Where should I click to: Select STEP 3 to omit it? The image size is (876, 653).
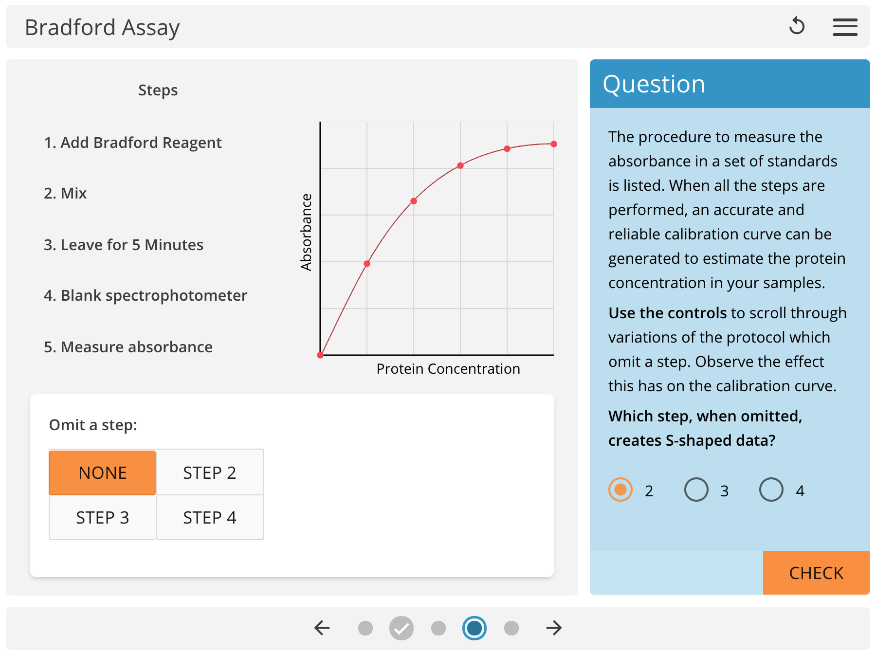tap(102, 517)
